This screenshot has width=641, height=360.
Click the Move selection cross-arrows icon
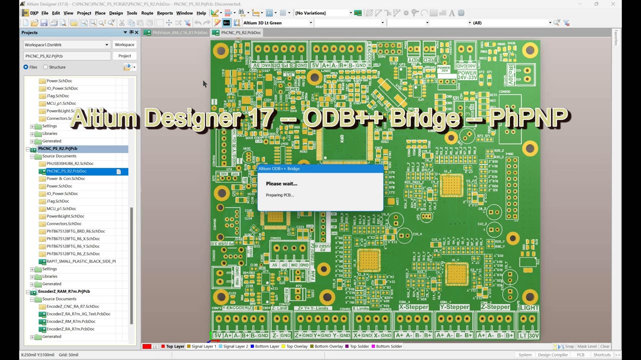click(x=169, y=23)
